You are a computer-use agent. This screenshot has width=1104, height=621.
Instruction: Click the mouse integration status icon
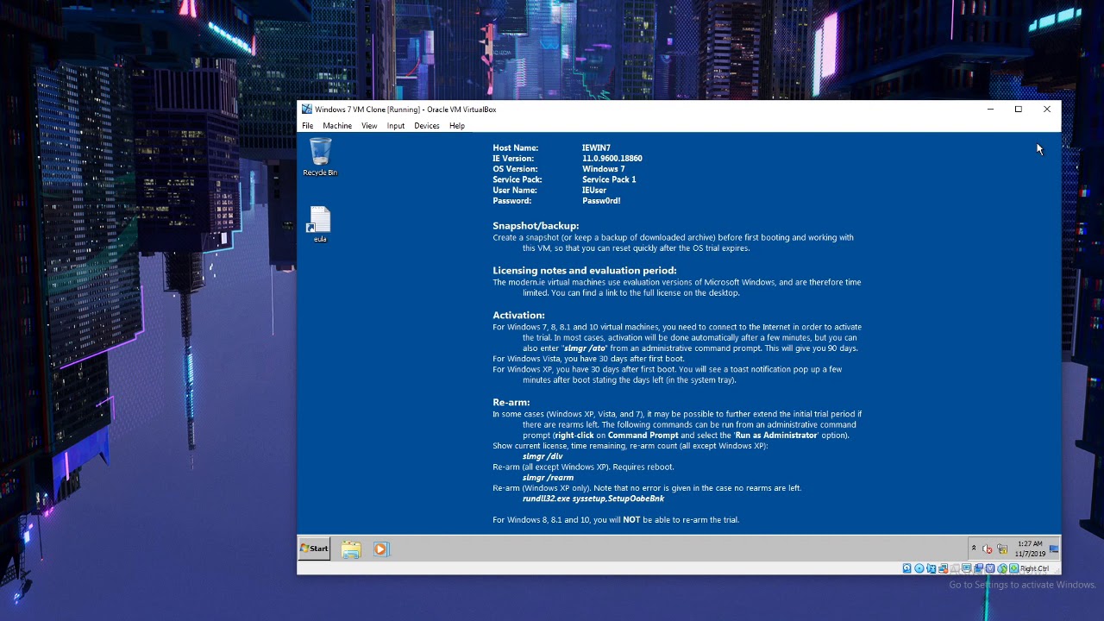coord(1002,568)
